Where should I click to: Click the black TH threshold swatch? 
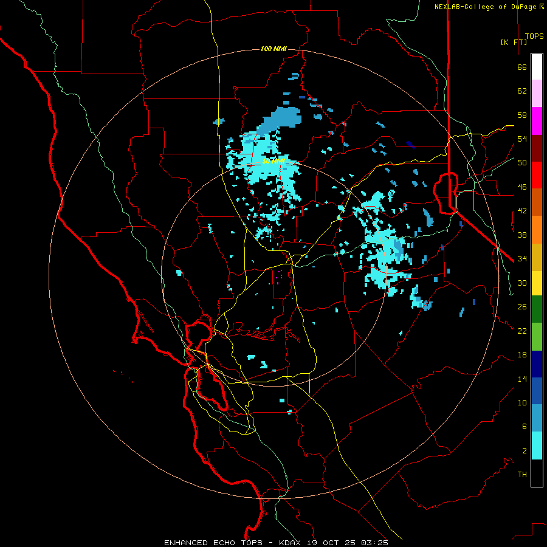(x=537, y=473)
